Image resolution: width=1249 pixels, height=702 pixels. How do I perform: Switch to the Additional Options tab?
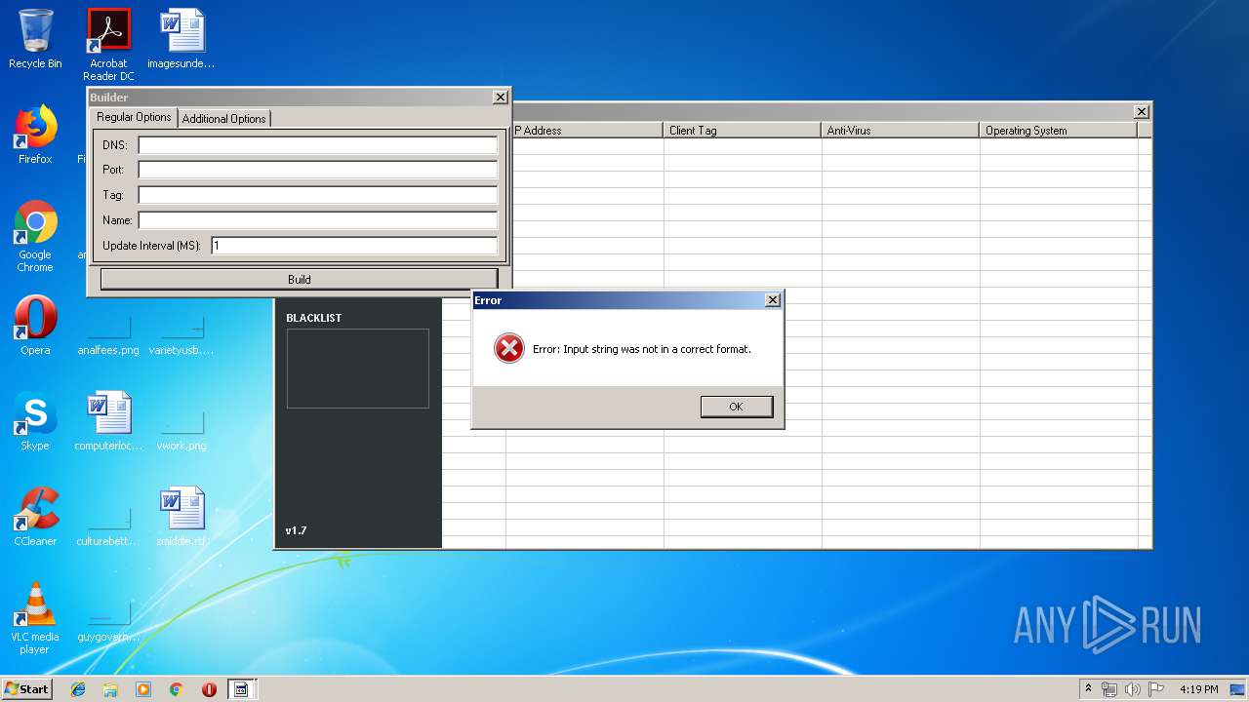pos(223,119)
